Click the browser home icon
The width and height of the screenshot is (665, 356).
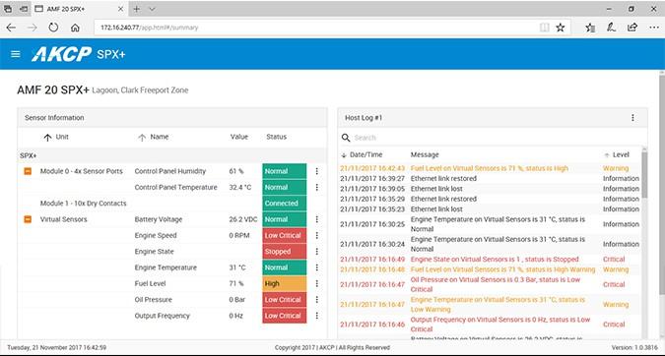pyautogui.click(x=75, y=28)
